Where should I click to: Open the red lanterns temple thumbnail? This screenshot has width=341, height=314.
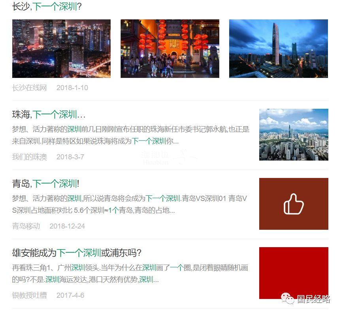(170, 49)
